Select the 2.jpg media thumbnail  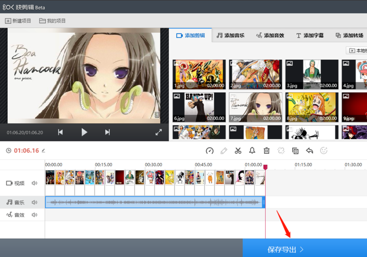(x=255, y=74)
